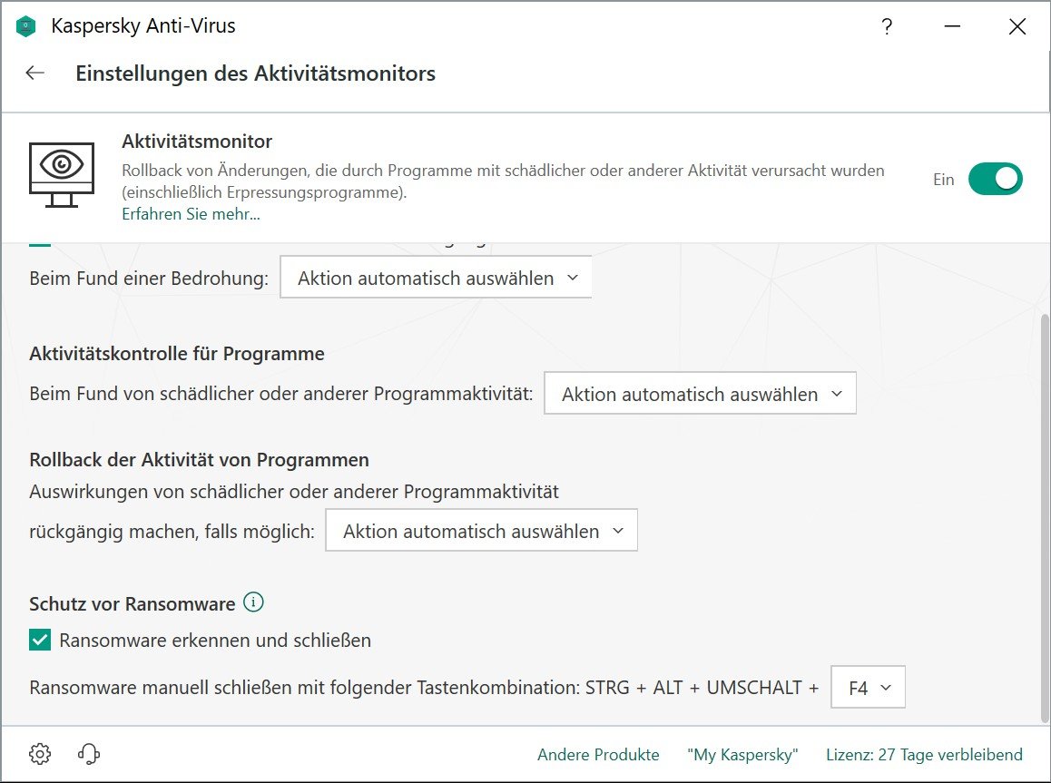Minimize the Kaspersky window
Viewport: 1051px width, 783px height.
(x=951, y=26)
